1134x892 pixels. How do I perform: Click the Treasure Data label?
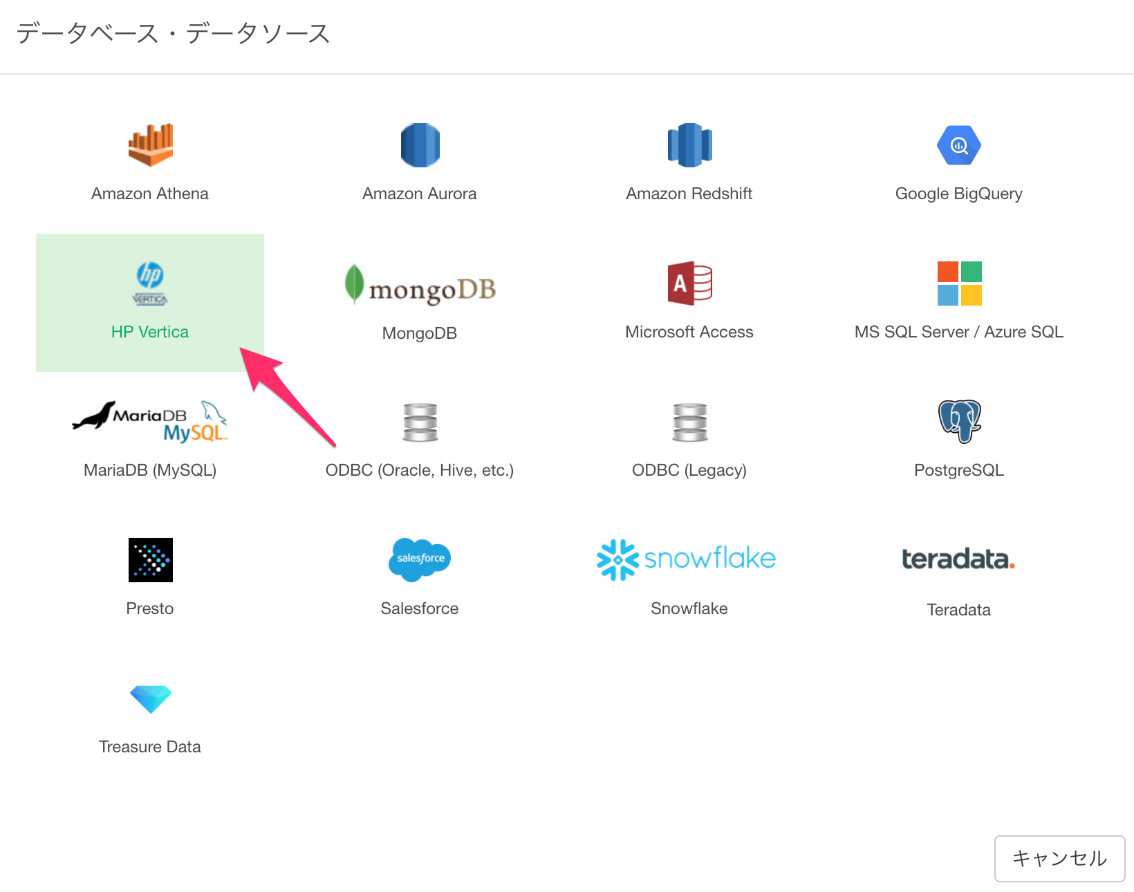150,747
